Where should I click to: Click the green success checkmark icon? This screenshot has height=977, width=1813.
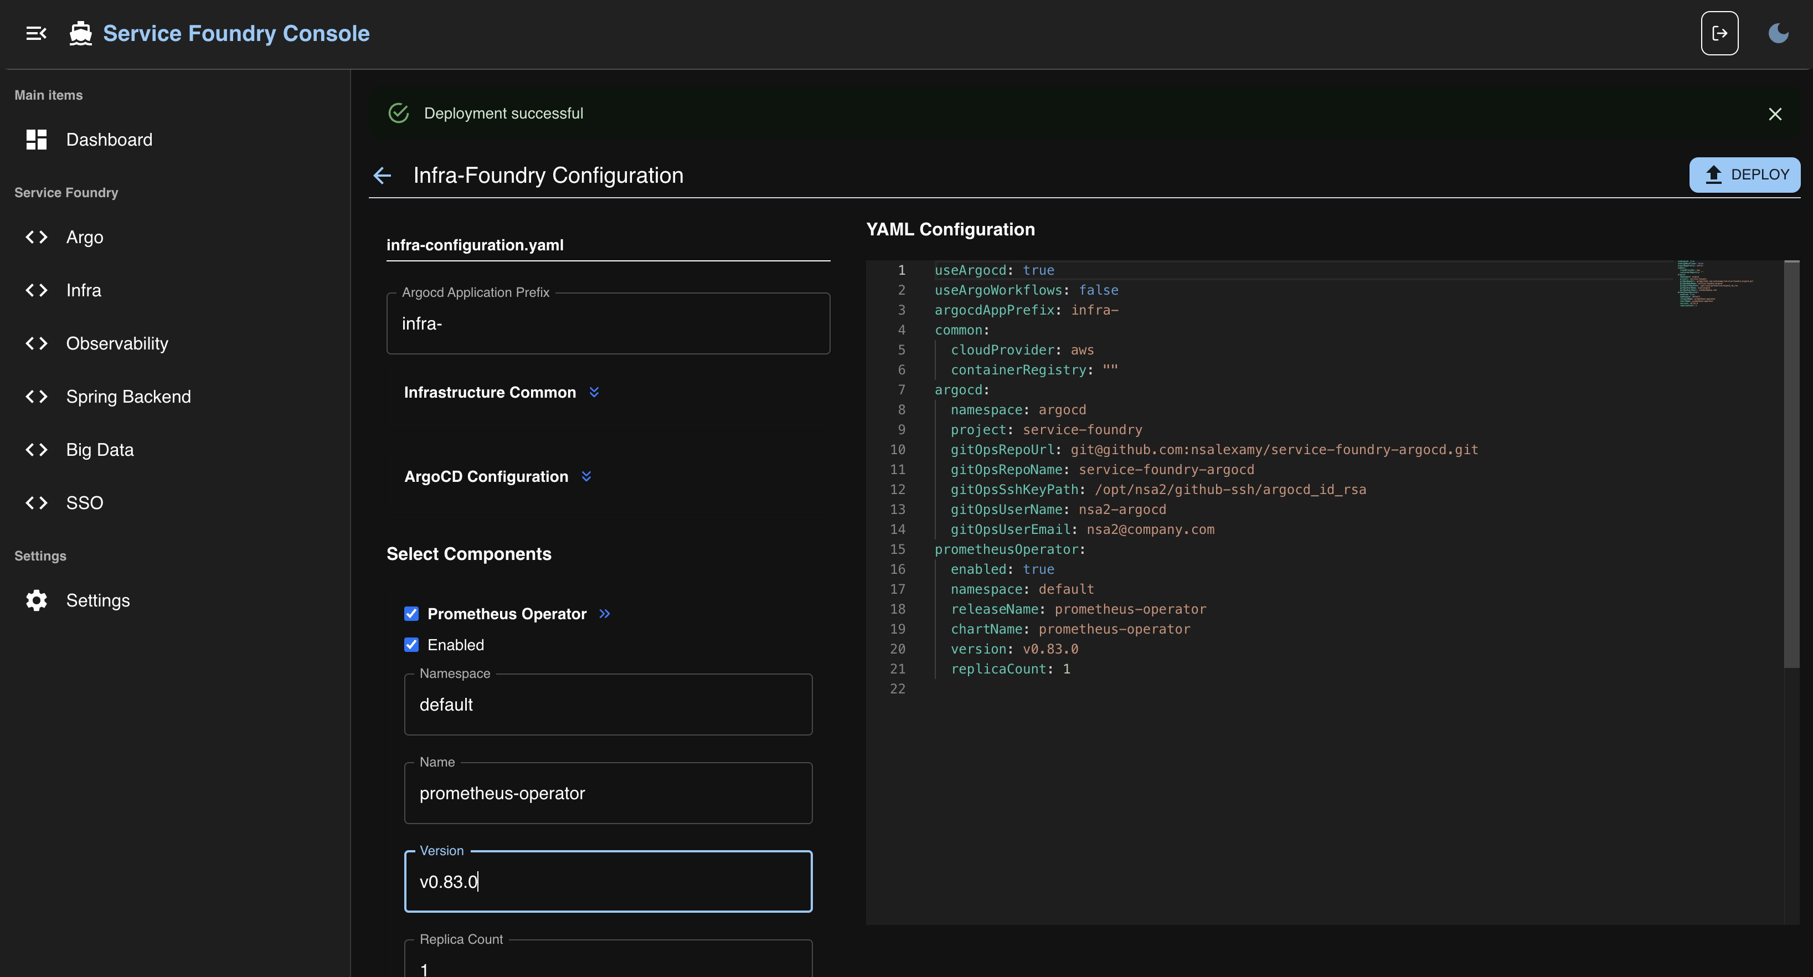[x=399, y=114]
